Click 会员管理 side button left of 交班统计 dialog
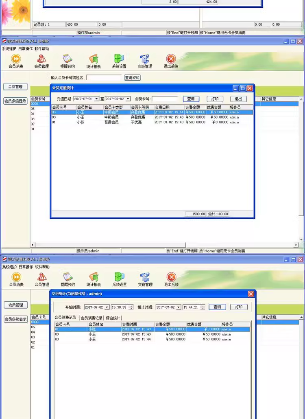 (16, 305)
